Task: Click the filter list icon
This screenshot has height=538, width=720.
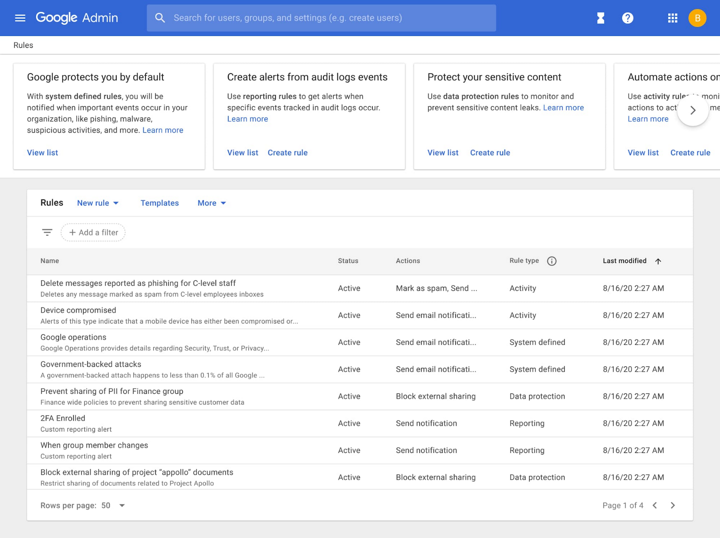Action: 47,232
